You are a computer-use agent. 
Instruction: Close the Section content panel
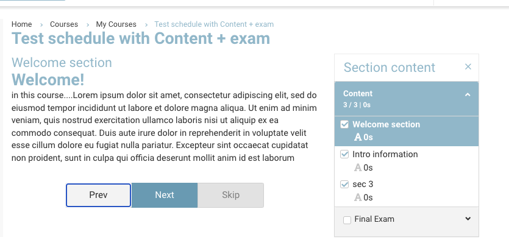tap(468, 67)
